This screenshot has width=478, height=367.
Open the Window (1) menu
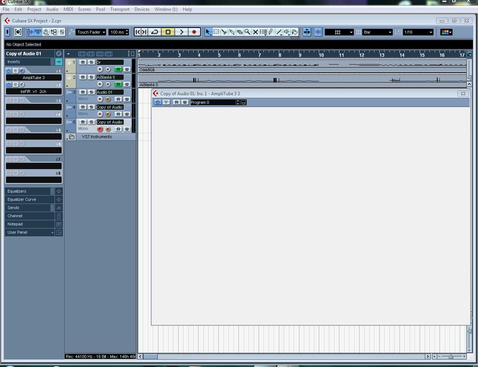pos(166,9)
